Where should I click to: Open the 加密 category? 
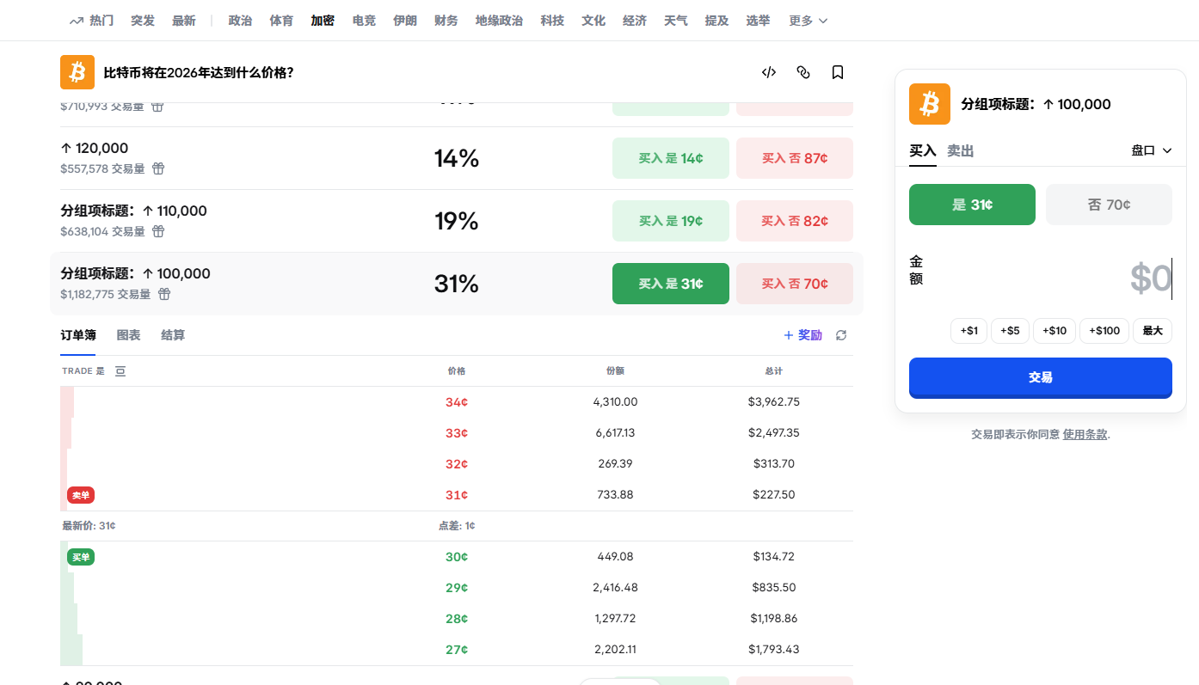point(323,21)
